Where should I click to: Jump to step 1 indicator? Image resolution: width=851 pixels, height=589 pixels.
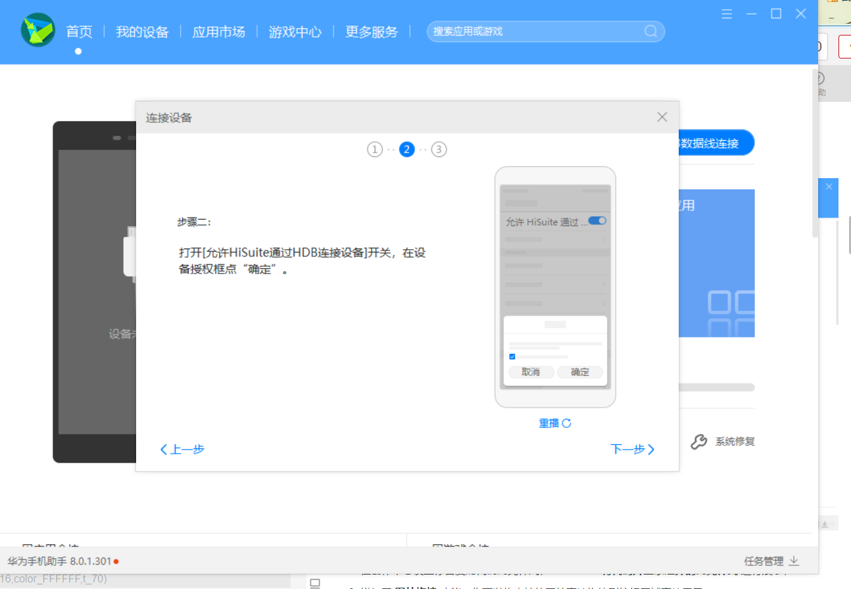pyautogui.click(x=374, y=150)
